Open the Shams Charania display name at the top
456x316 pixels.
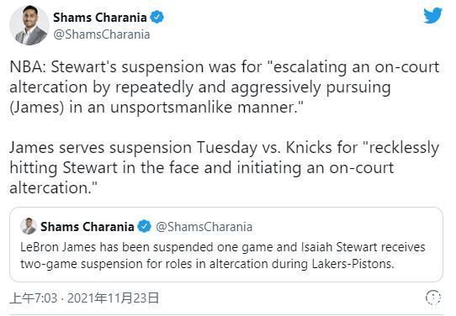pos(100,18)
